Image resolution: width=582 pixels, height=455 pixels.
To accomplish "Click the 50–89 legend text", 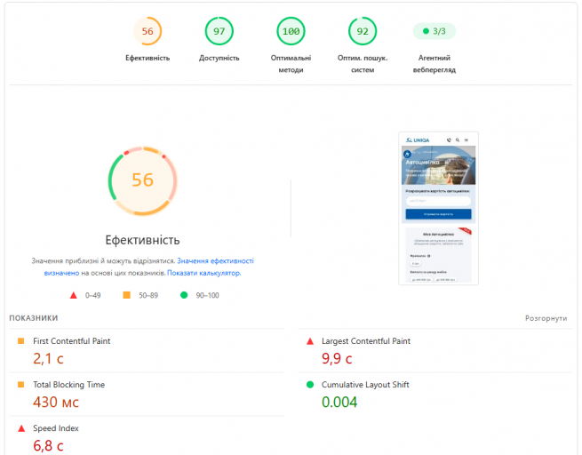I will pyautogui.click(x=148, y=295).
